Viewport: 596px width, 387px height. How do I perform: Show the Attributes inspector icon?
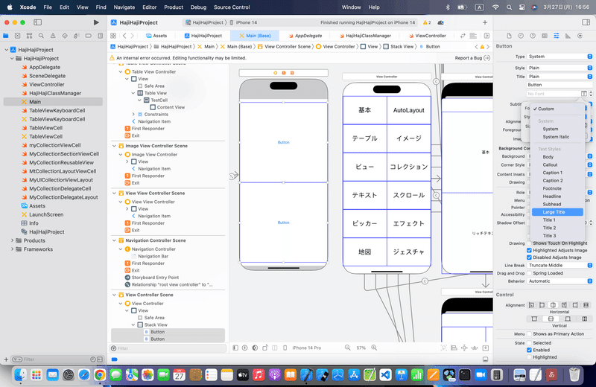click(556, 36)
